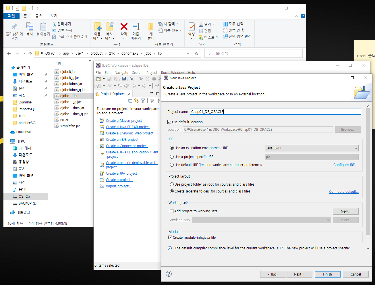This screenshot has height=285, width=375.
Task: Click Project Explorer minimize view icon
Action: pyautogui.click(x=151, y=93)
